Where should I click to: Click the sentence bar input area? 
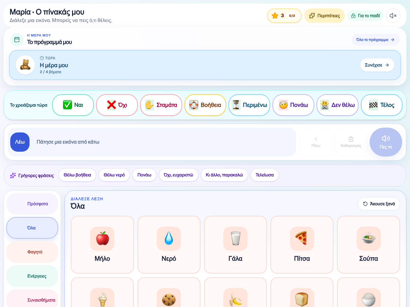coord(152,142)
